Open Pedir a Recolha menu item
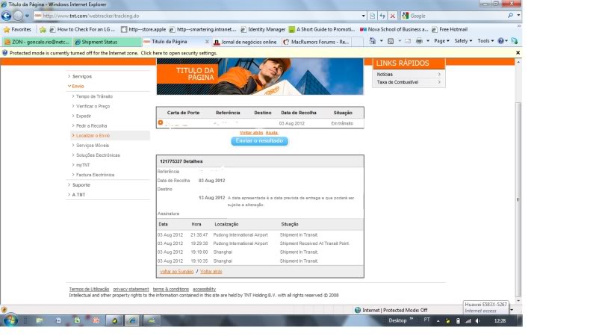The height and width of the screenshot is (336, 596). (91, 125)
